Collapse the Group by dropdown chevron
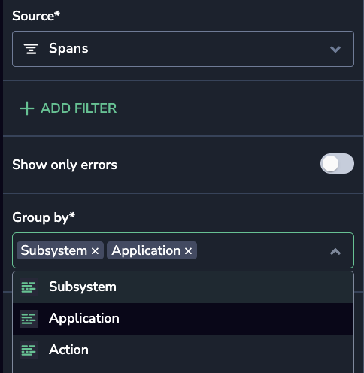 click(x=335, y=251)
